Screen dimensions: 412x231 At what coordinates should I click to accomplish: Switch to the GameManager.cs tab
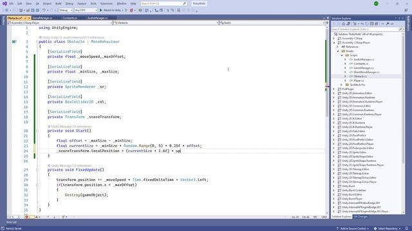point(42,18)
